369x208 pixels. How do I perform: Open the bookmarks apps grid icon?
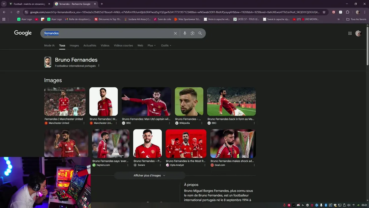[4, 19]
